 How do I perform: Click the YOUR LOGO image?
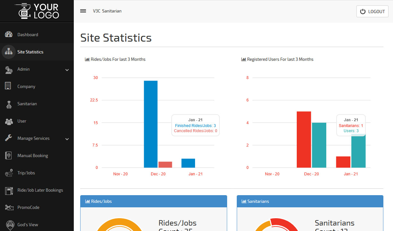[37, 11]
